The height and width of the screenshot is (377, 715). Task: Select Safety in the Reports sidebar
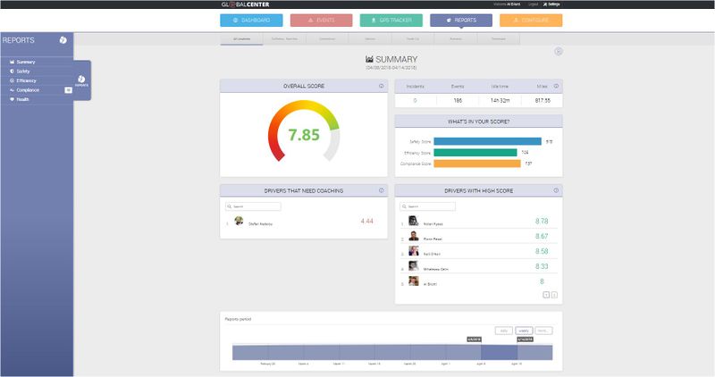[x=22, y=71]
